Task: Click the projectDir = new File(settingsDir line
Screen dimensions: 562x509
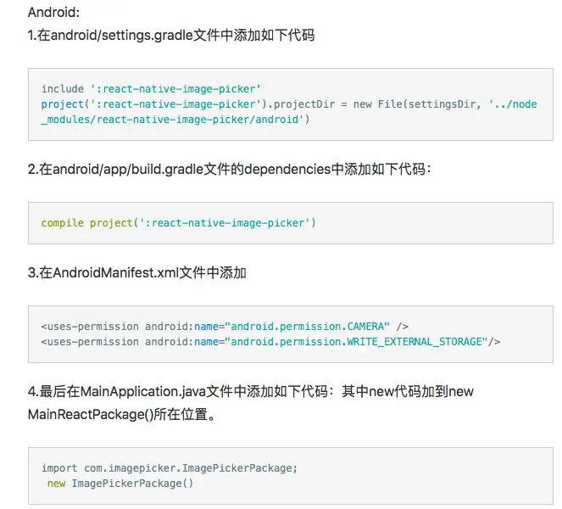Action: tap(289, 104)
